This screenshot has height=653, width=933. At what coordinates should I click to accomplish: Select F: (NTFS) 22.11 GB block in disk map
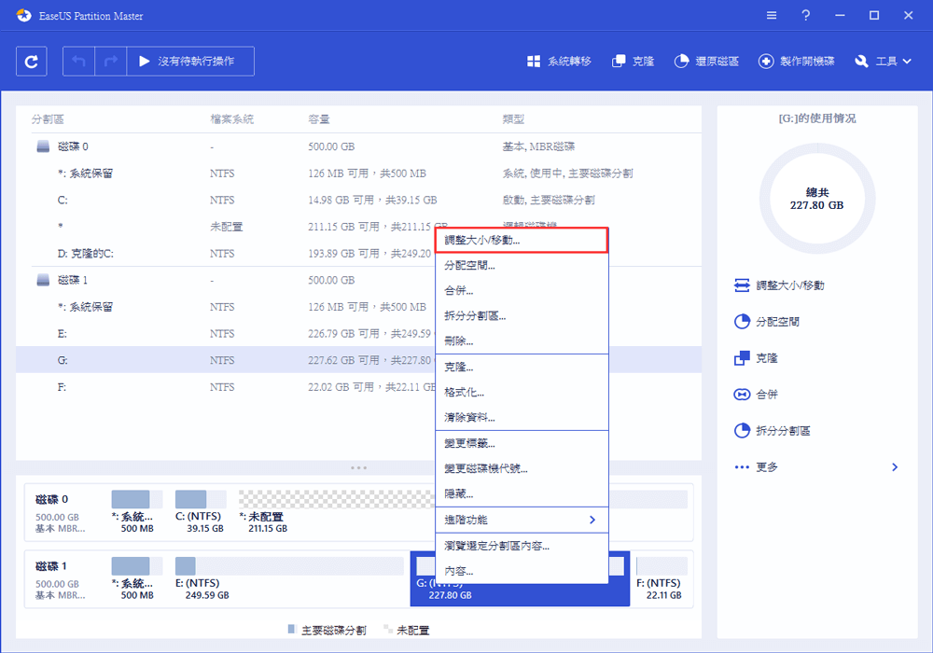pyautogui.click(x=661, y=578)
